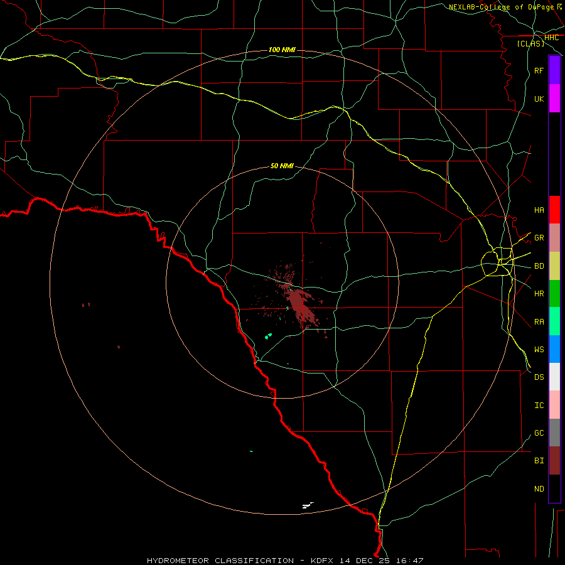Click the RF purple legend swatch
The width and height of the screenshot is (565, 565).
(x=554, y=70)
